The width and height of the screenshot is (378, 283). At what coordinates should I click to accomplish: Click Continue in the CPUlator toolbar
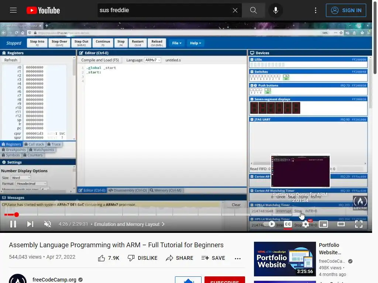103,43
